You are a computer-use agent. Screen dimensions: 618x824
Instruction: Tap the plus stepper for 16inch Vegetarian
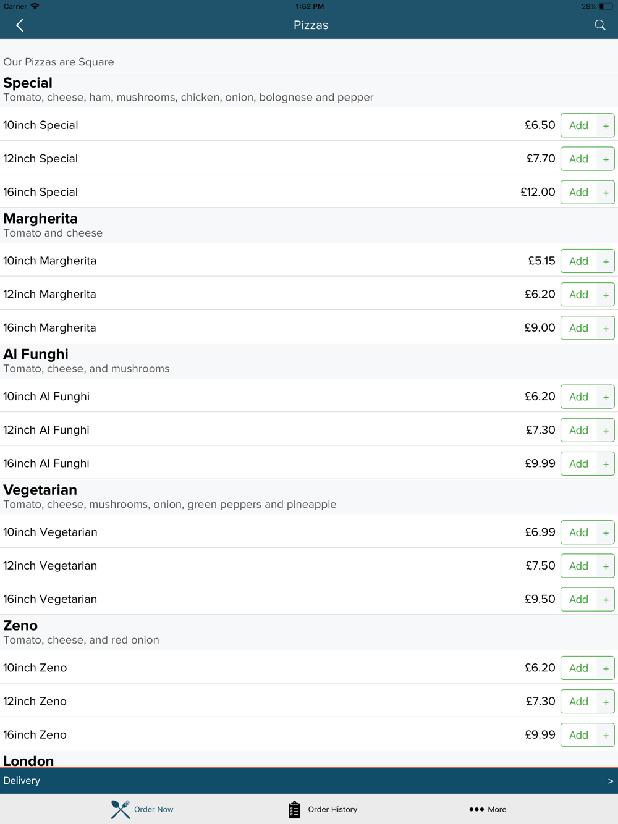[606, 600]
